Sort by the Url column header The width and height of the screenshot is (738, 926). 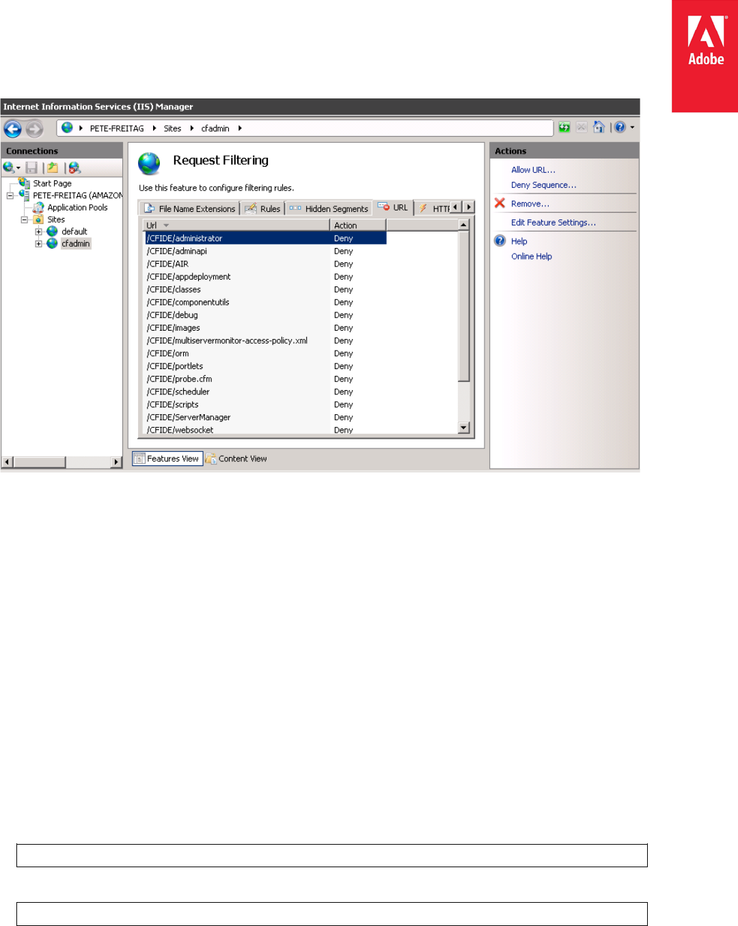click(236, 225)
